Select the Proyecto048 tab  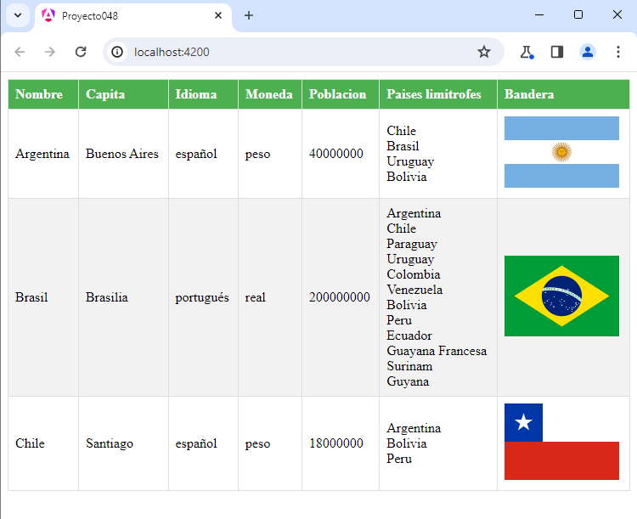(x=132, y=16)
